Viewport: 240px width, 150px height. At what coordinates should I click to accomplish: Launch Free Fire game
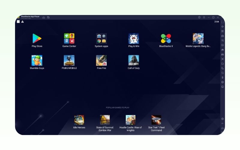(101, 61)
